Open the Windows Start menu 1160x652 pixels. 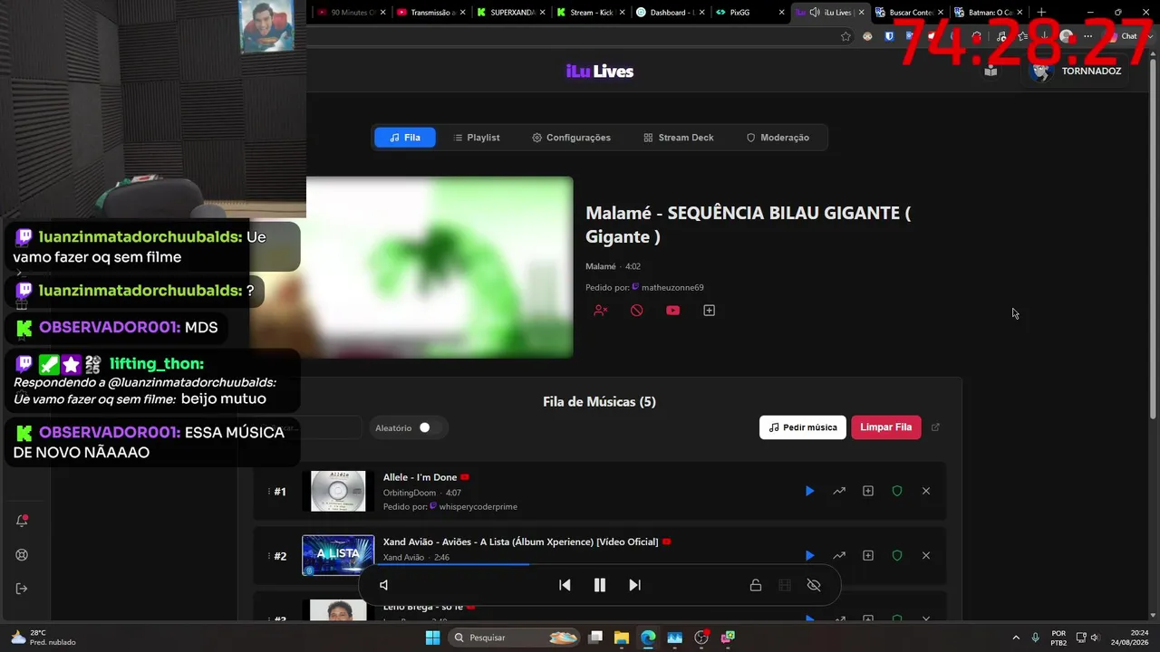coord(432,638)
